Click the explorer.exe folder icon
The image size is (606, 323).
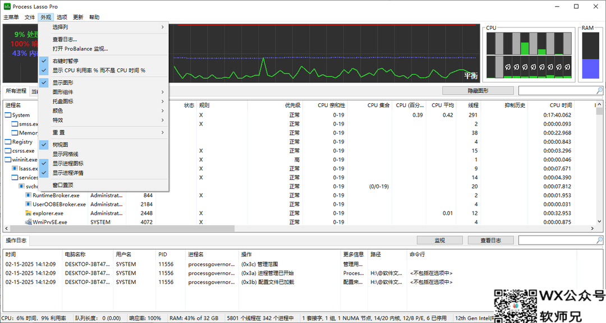pyautogui.click(x=28, y=213)
